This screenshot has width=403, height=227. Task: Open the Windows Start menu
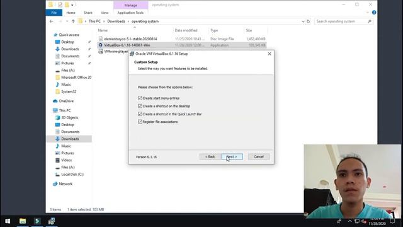8,221
